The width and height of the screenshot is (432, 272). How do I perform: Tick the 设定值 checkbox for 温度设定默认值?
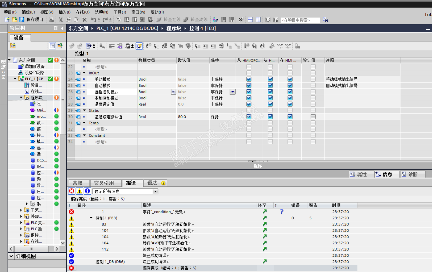point(313,117)
